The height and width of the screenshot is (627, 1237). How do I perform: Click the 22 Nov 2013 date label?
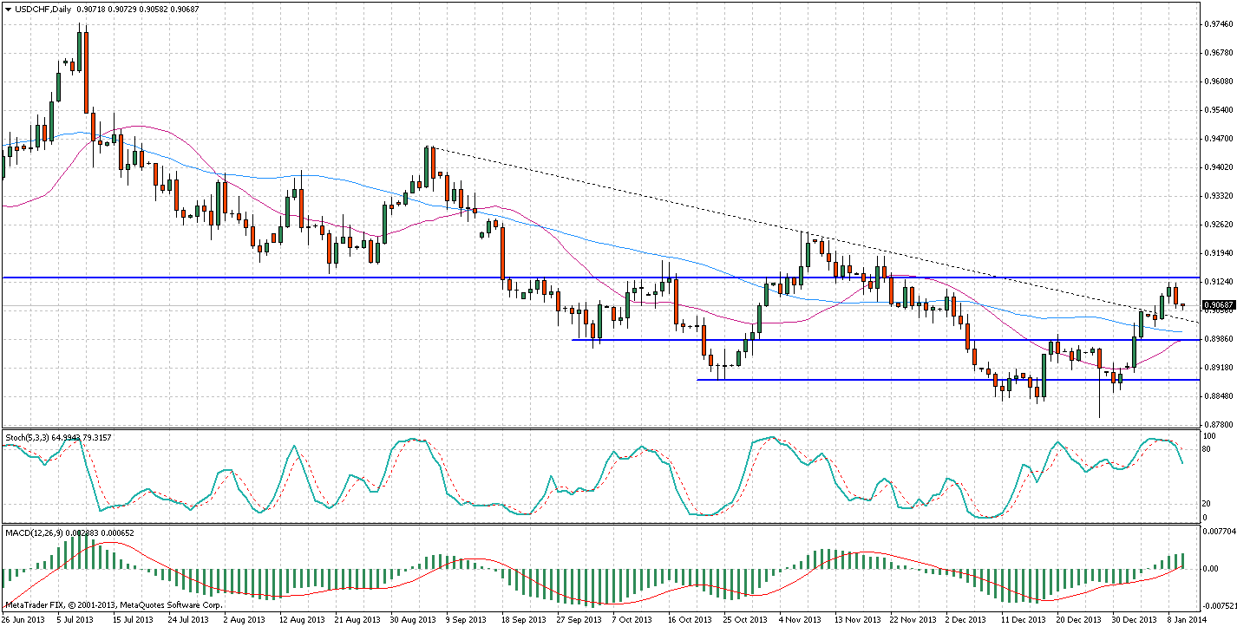(x=913, y=620)
